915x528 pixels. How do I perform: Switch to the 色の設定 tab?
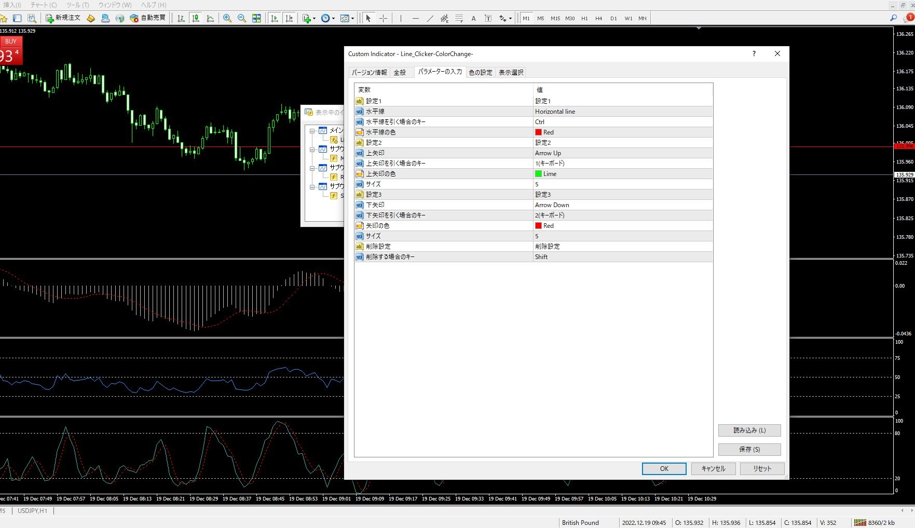(x=480, y=73)
